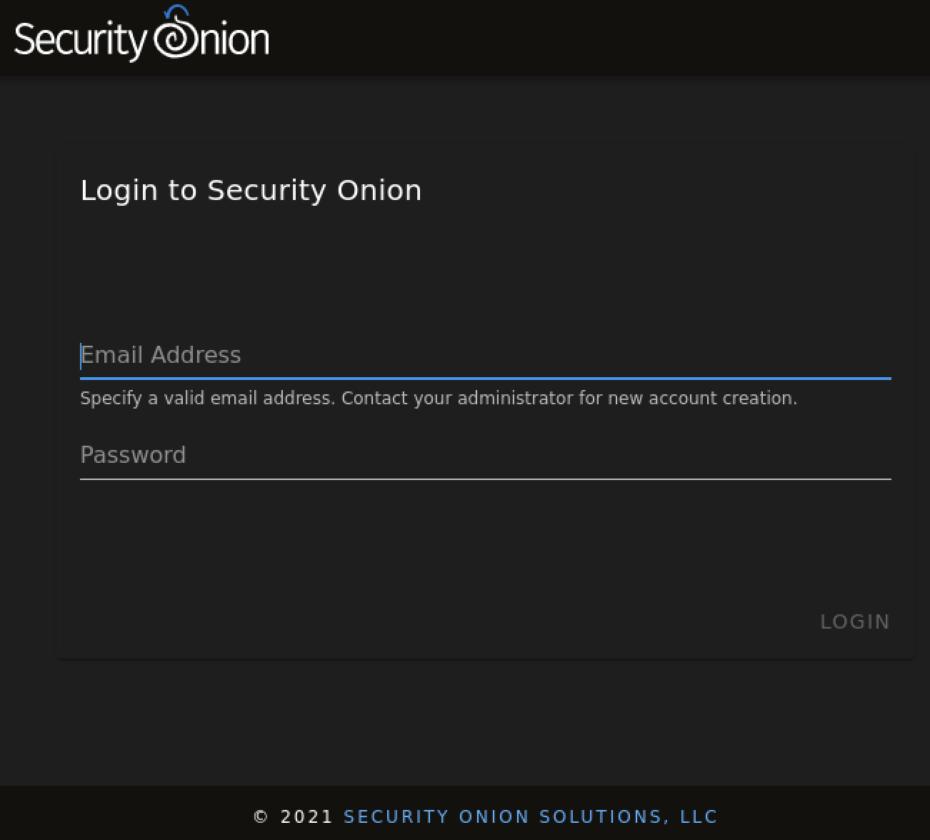
Task: Click the Security Onion logo
Action: 140,37
